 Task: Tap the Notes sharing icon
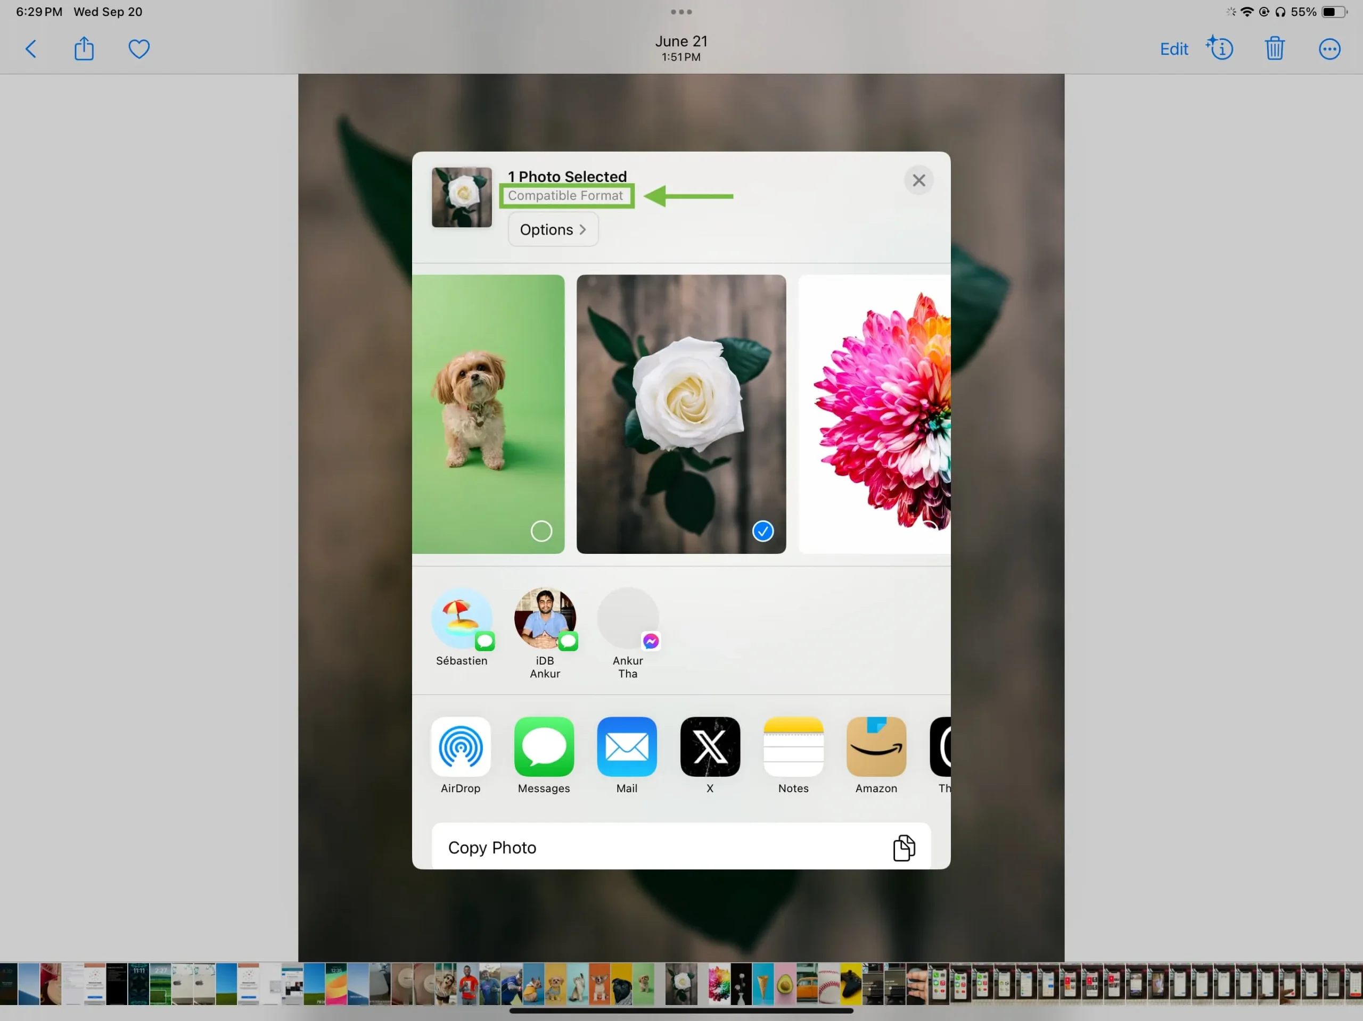pyautogui.click(x=793, y=746)
